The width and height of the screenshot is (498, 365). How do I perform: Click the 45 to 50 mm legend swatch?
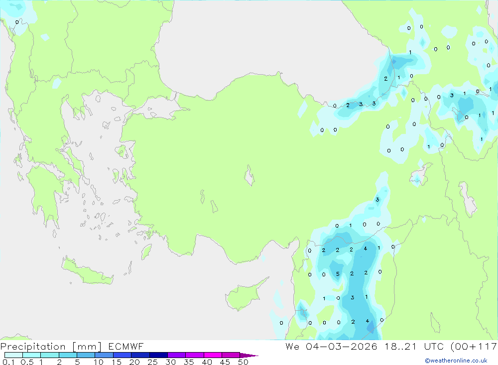pyautogui.click(x=231, y=355)
